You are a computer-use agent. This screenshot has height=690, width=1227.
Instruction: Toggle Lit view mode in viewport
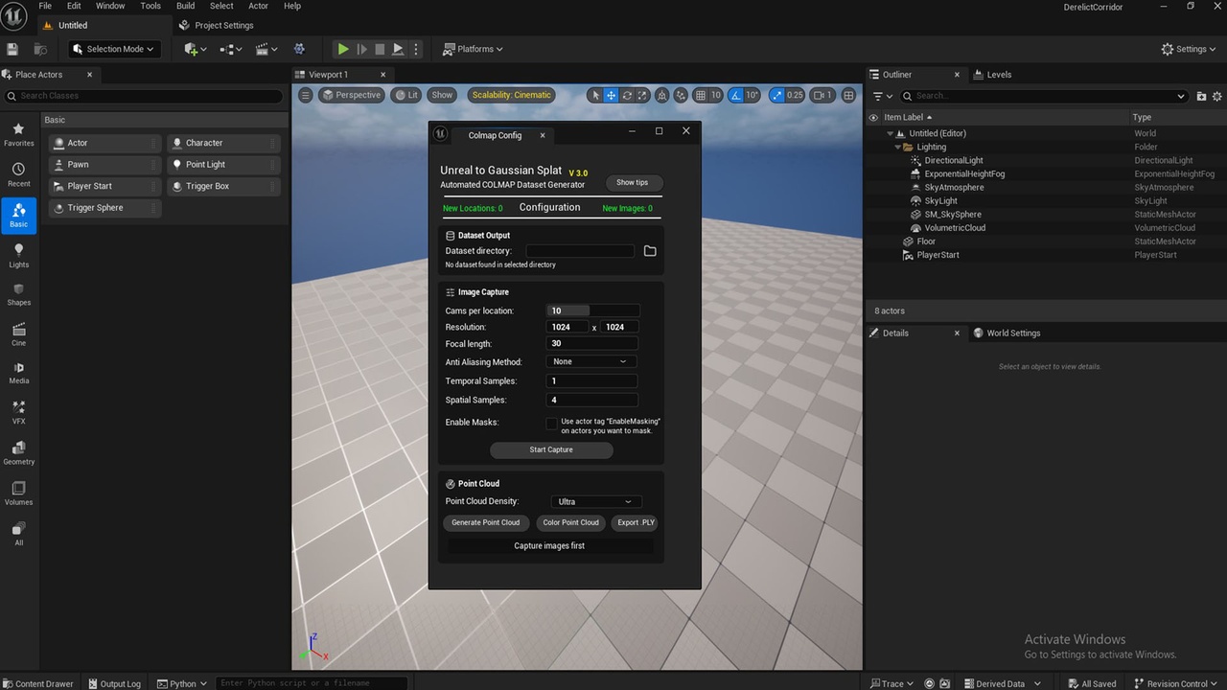click(406, 95)
